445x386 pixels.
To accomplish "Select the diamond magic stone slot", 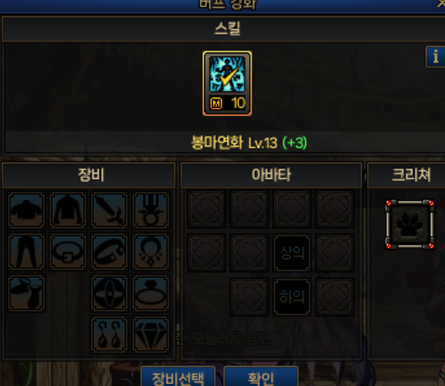I will click(x=150, y=335).
